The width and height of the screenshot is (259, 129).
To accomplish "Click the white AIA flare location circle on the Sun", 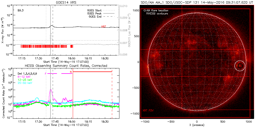I will [240, 66].
